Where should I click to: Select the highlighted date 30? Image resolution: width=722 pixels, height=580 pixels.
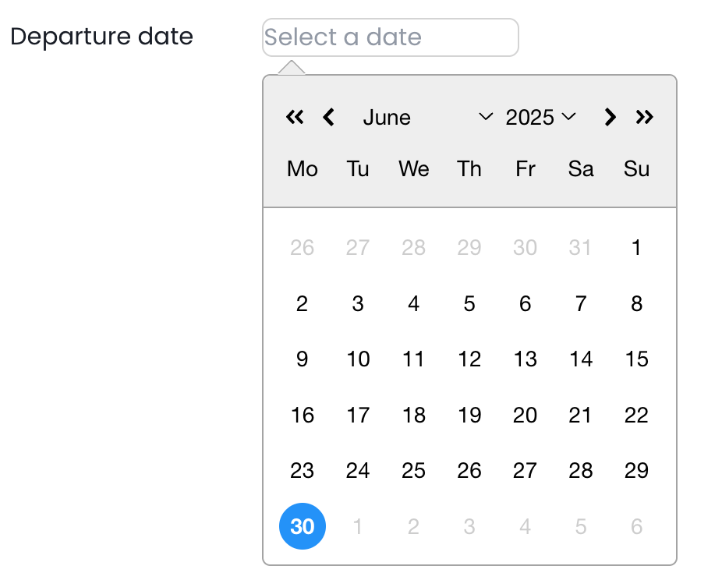point(303,527)
